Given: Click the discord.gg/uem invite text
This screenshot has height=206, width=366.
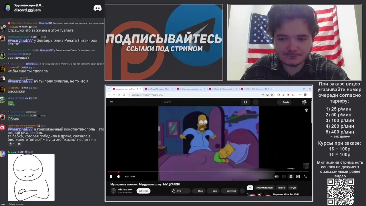Looking at the screenshot, I should 27,10.
